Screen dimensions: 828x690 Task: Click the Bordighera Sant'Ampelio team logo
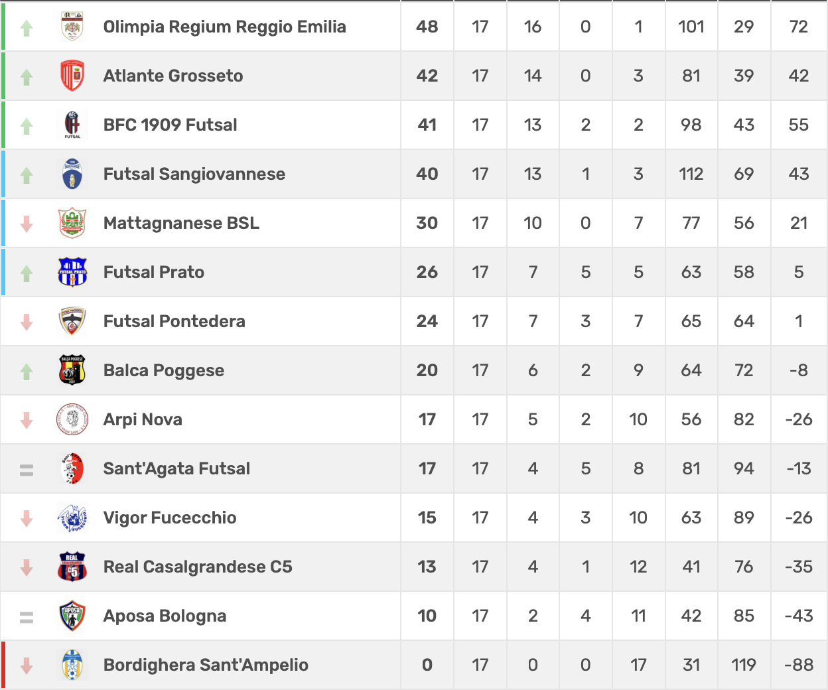(72, 665)
